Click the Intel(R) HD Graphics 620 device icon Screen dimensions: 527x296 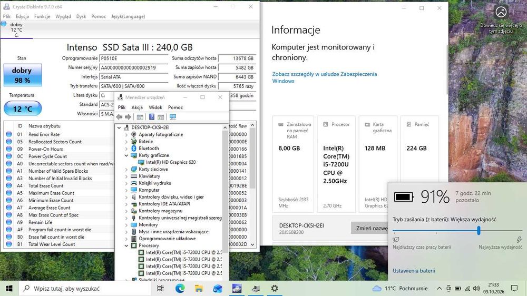[x=141, y=162]
